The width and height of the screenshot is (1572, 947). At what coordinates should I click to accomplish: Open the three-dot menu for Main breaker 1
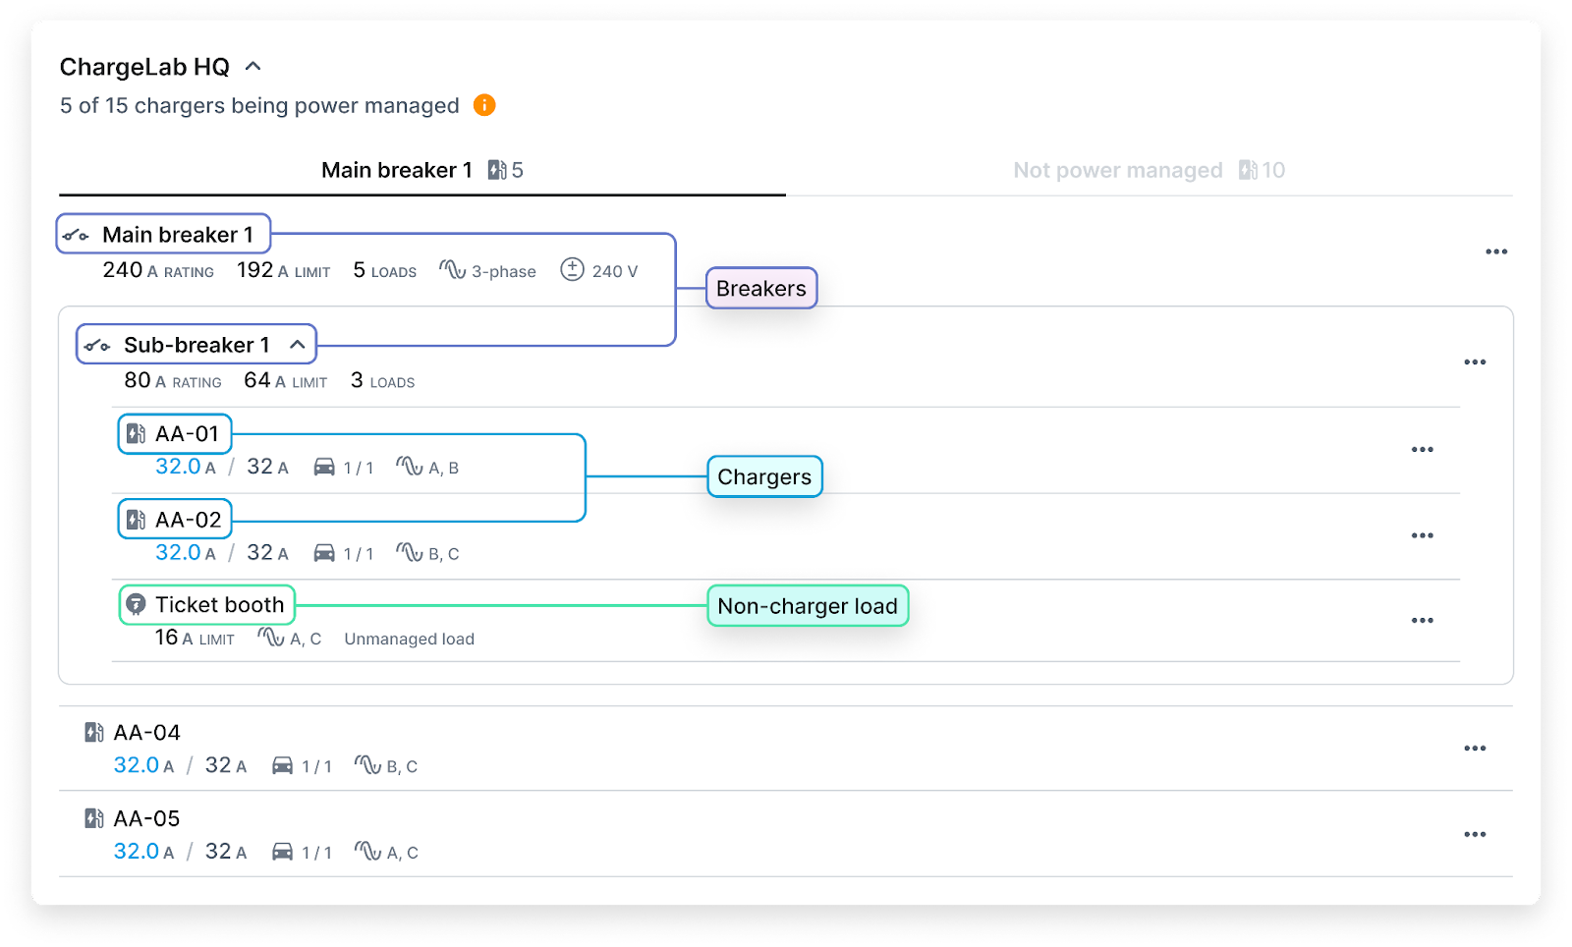[x=1496, y=251]
